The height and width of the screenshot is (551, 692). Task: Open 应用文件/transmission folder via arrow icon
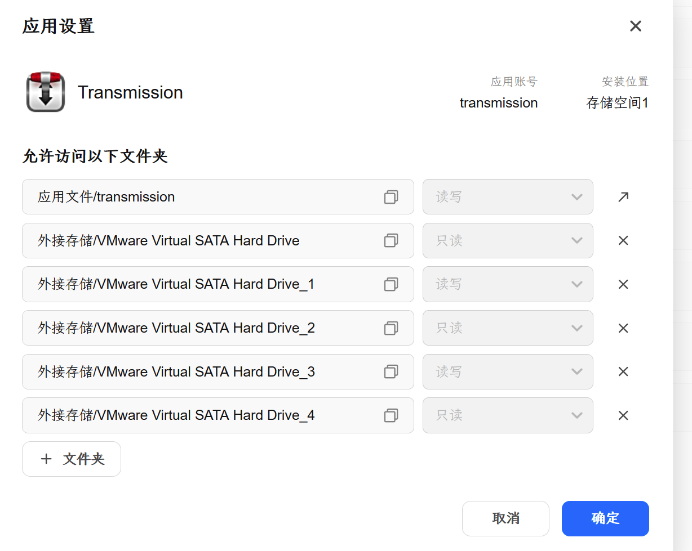pyautogui.click(x=623, y=197)
